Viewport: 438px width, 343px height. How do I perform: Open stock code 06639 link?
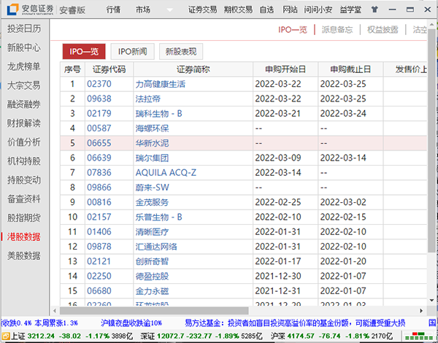tap(99, 158)
